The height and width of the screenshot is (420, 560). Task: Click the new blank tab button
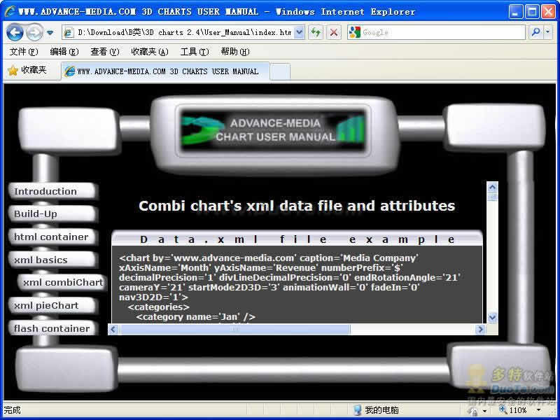click(280, 71)
